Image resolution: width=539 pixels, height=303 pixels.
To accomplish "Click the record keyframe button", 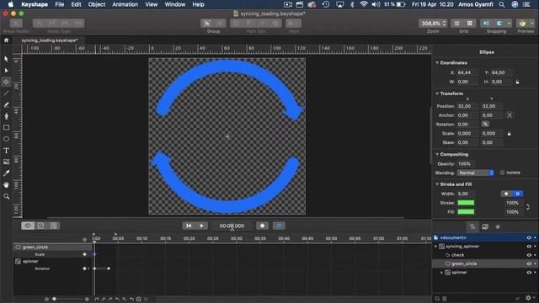I will click(262, 226).
